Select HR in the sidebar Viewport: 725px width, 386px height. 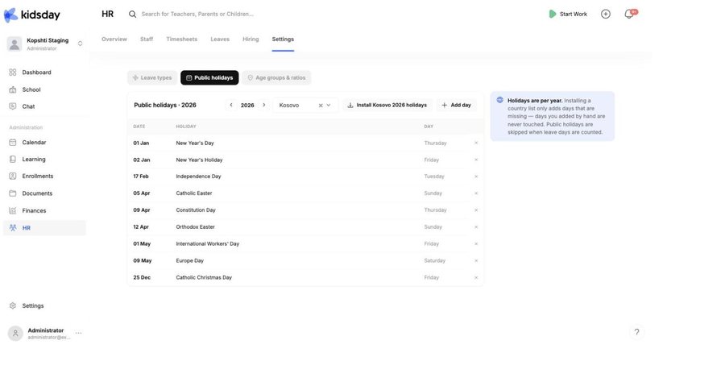[x=44, y=228]
